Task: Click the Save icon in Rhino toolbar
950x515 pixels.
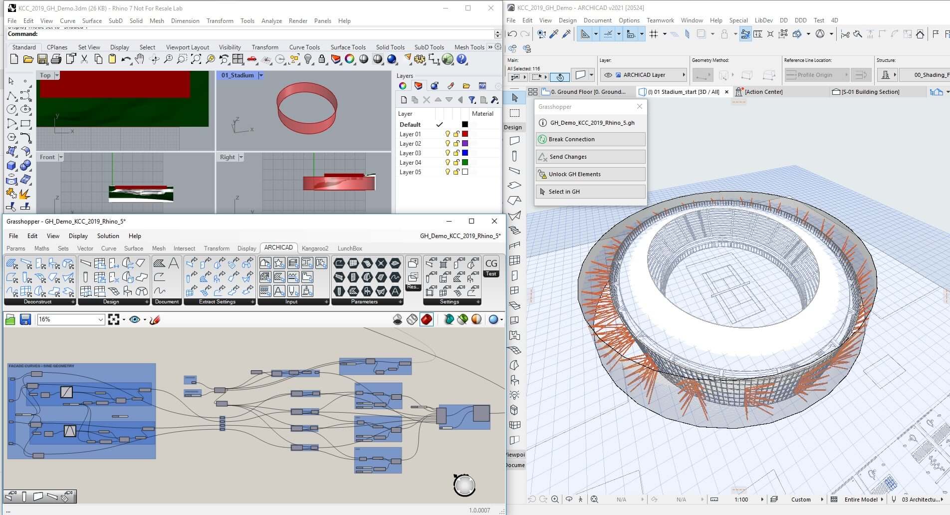Action: (42, 59)
